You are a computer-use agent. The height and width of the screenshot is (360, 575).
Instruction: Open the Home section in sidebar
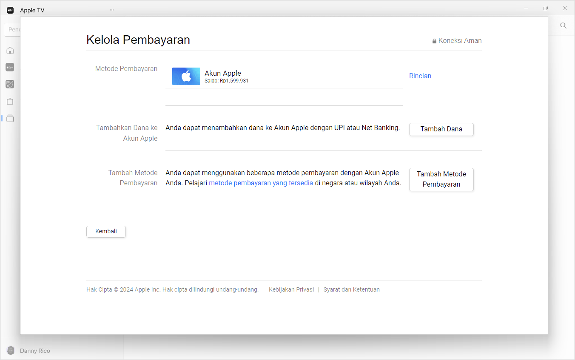(x=10, y=50)
